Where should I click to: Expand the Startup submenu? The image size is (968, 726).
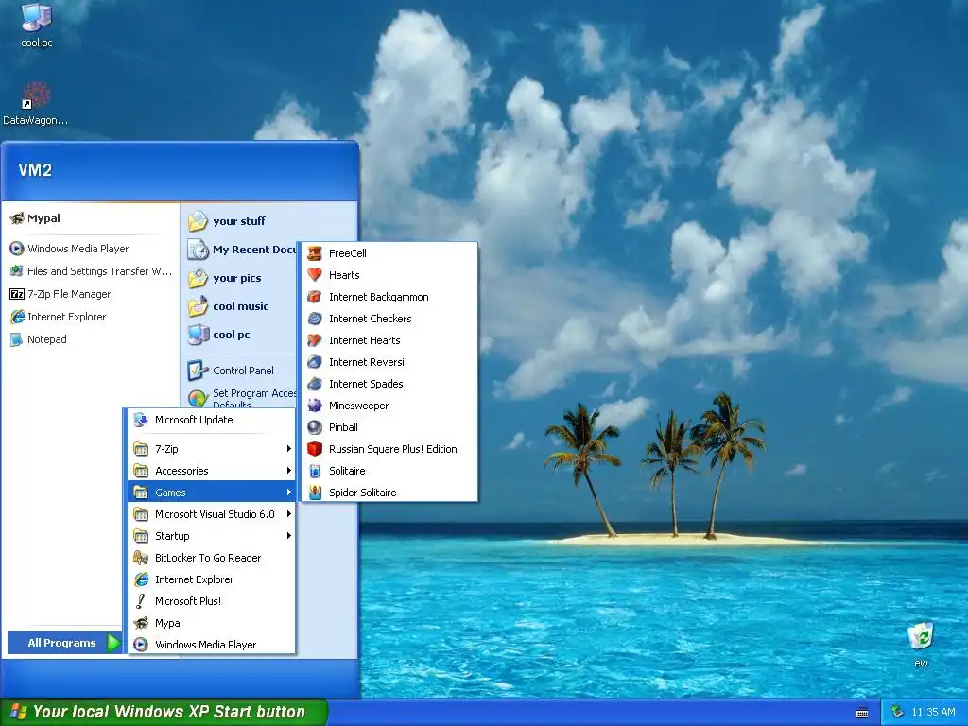[x=212, y=536]
